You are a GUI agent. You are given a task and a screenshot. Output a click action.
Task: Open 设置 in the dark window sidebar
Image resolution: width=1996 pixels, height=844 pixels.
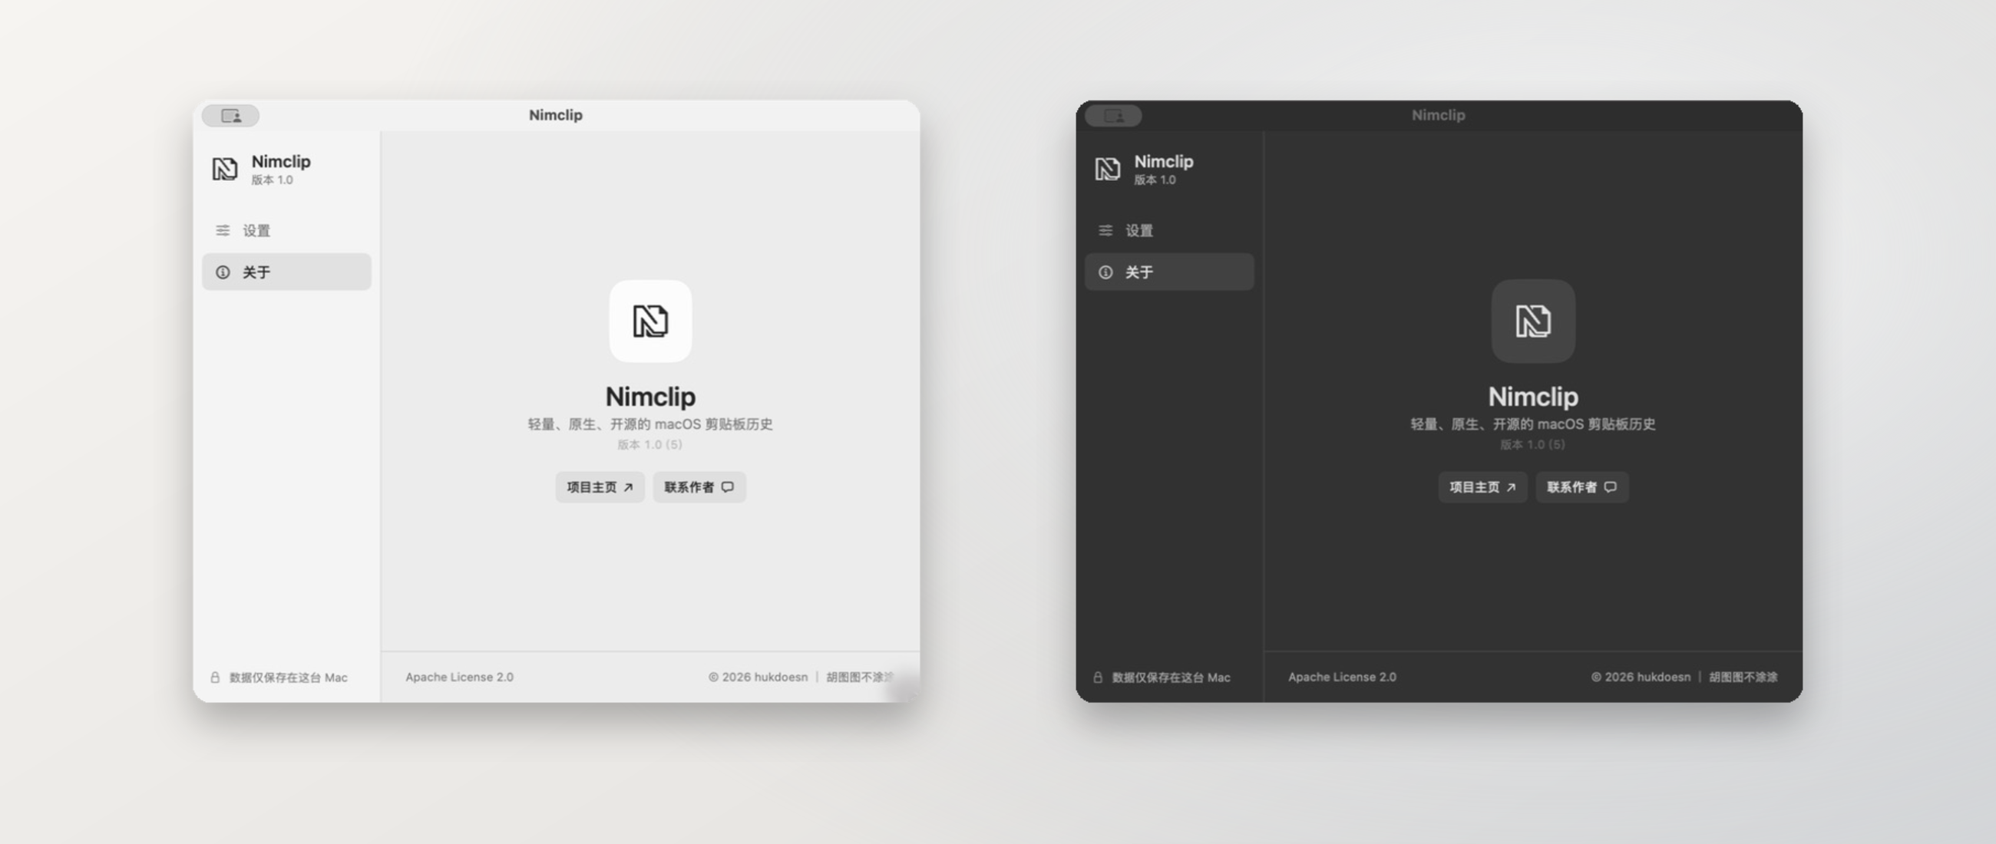point(1169,231)
